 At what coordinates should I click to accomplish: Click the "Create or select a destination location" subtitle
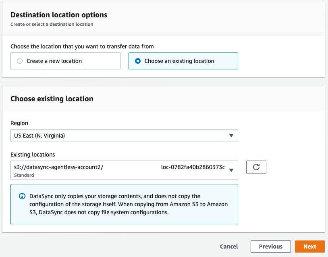[52, 24]
